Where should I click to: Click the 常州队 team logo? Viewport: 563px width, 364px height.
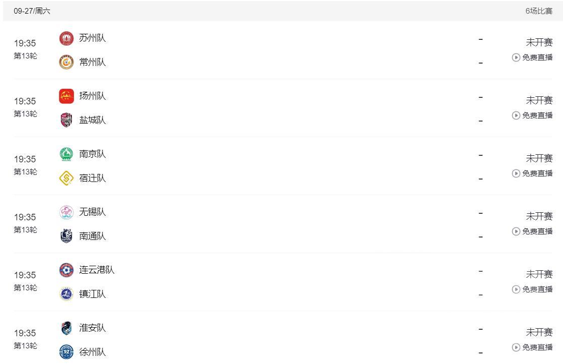(x=66, y=63)
